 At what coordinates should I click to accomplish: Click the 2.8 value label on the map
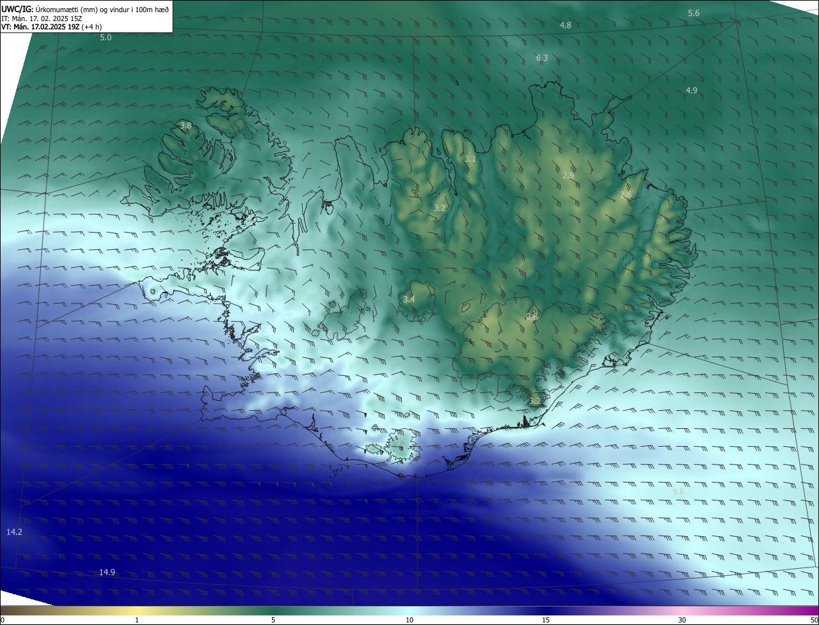point(532,316)
